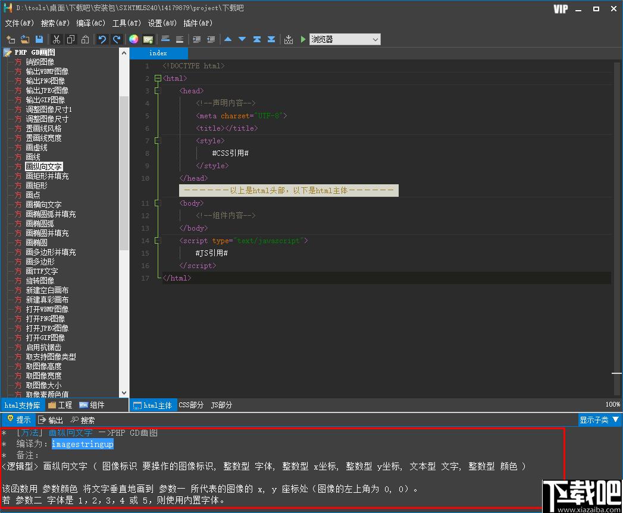Switch to the JS部分 tab
This screenshot has height=513, width=623.
(x=222, y=405)
